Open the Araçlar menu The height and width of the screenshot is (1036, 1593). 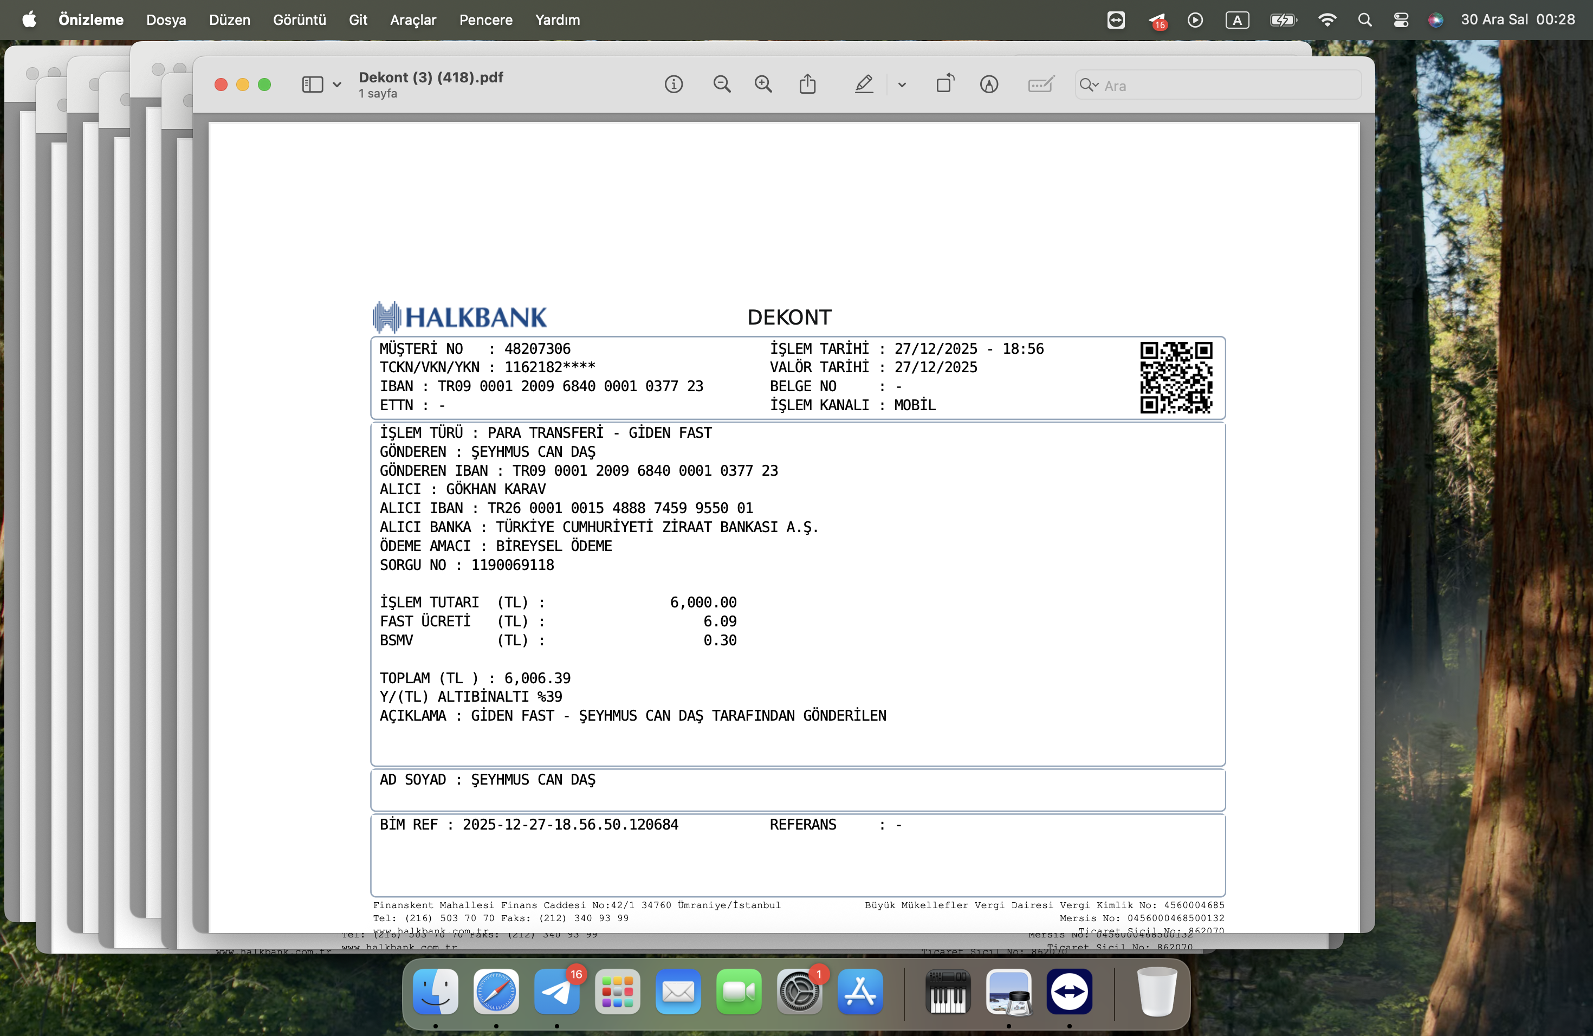tap(413, 20)
